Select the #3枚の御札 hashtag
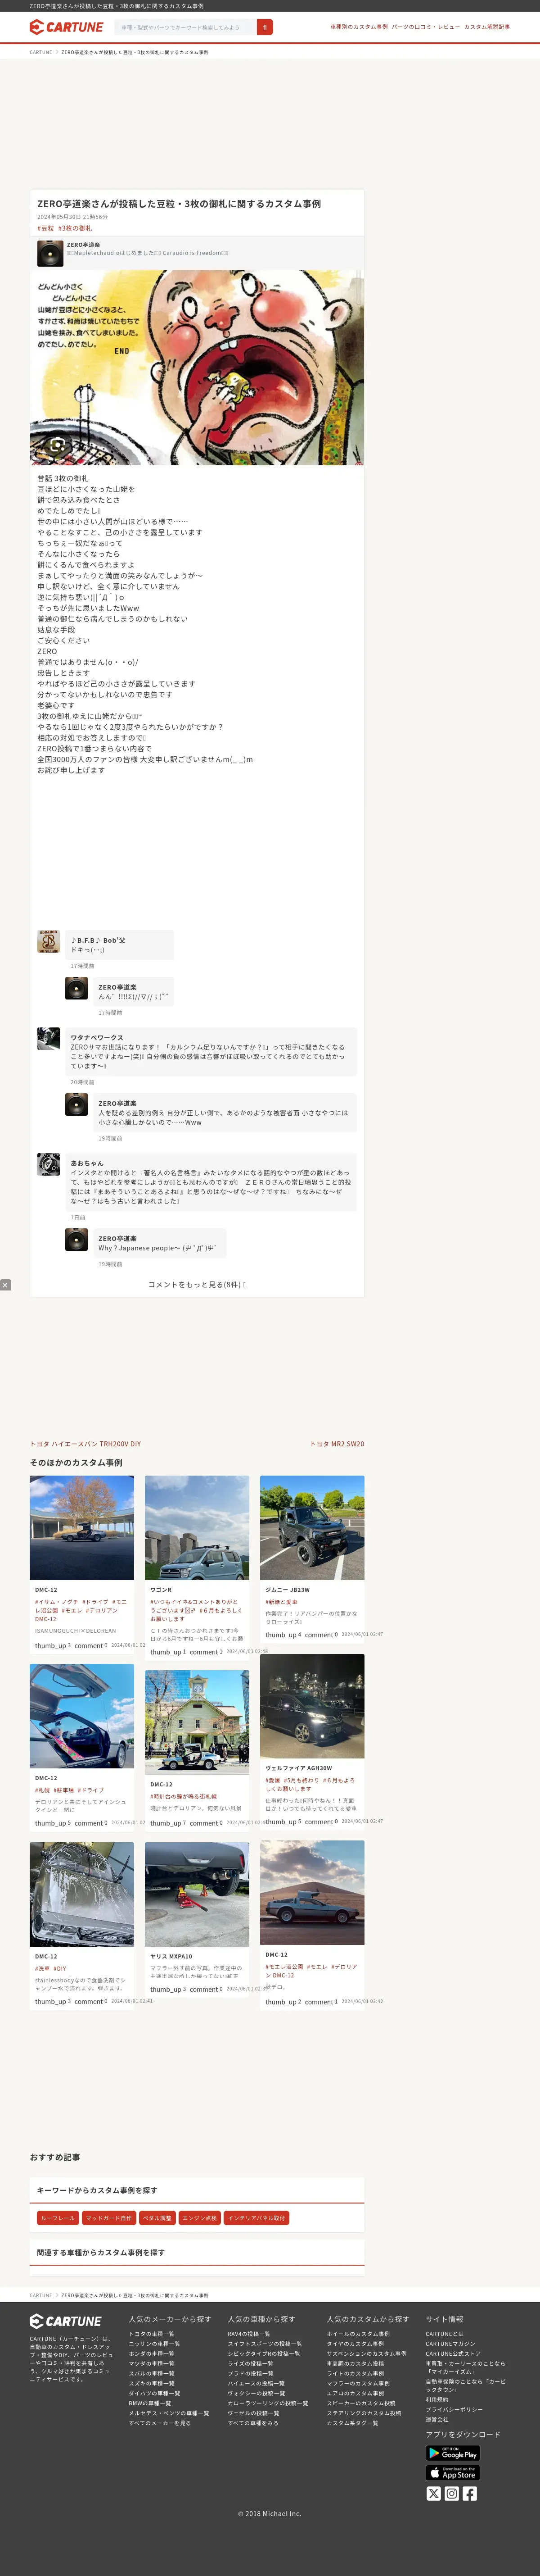The image size is (540, 2576). (75, 228)
